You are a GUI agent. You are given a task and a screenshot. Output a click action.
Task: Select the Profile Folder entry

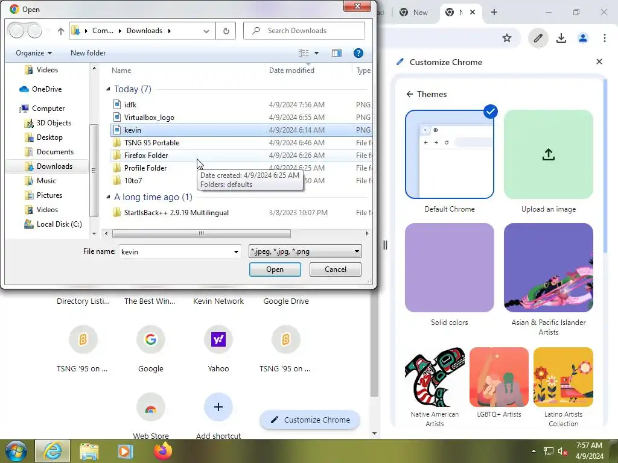(241, 168)
